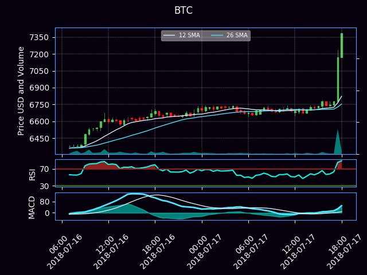The image size is (367, 275).
Task: Click the 6600 price axis label
Action: tap(39, 121)
